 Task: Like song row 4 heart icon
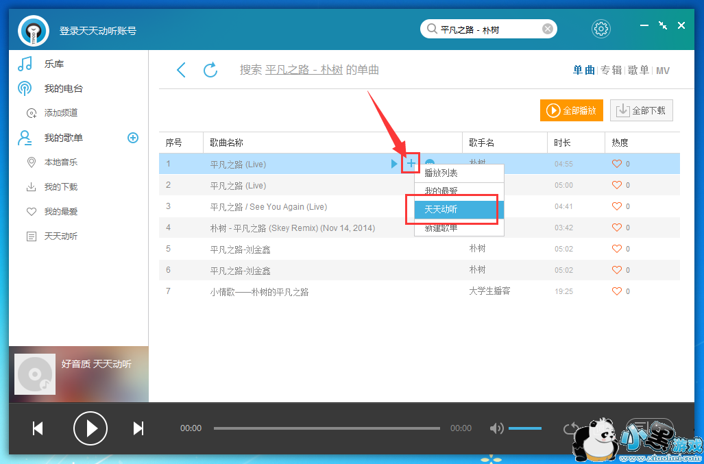617,228
